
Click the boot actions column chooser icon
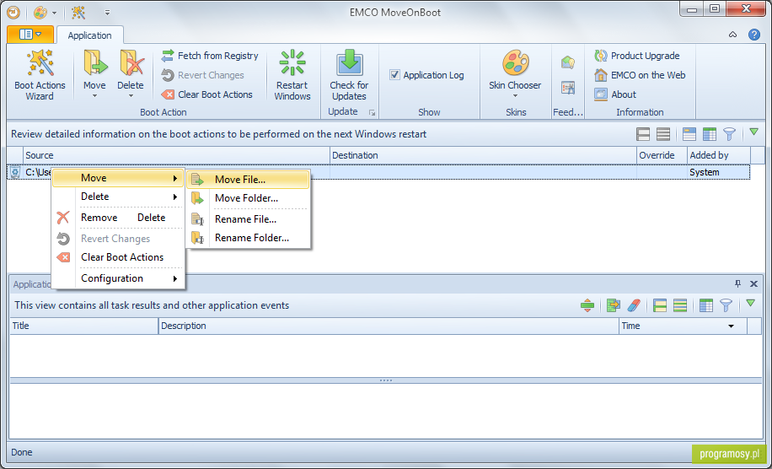pyautogui.click(x=710, y=134)
